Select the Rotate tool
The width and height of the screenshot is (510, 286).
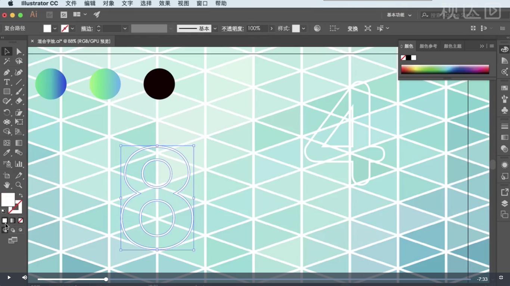pos(7,112)
